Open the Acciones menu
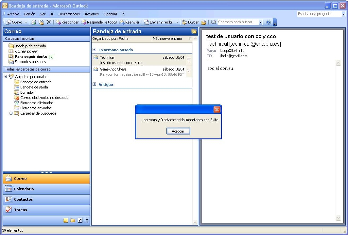348x235 pixels. 92,14
